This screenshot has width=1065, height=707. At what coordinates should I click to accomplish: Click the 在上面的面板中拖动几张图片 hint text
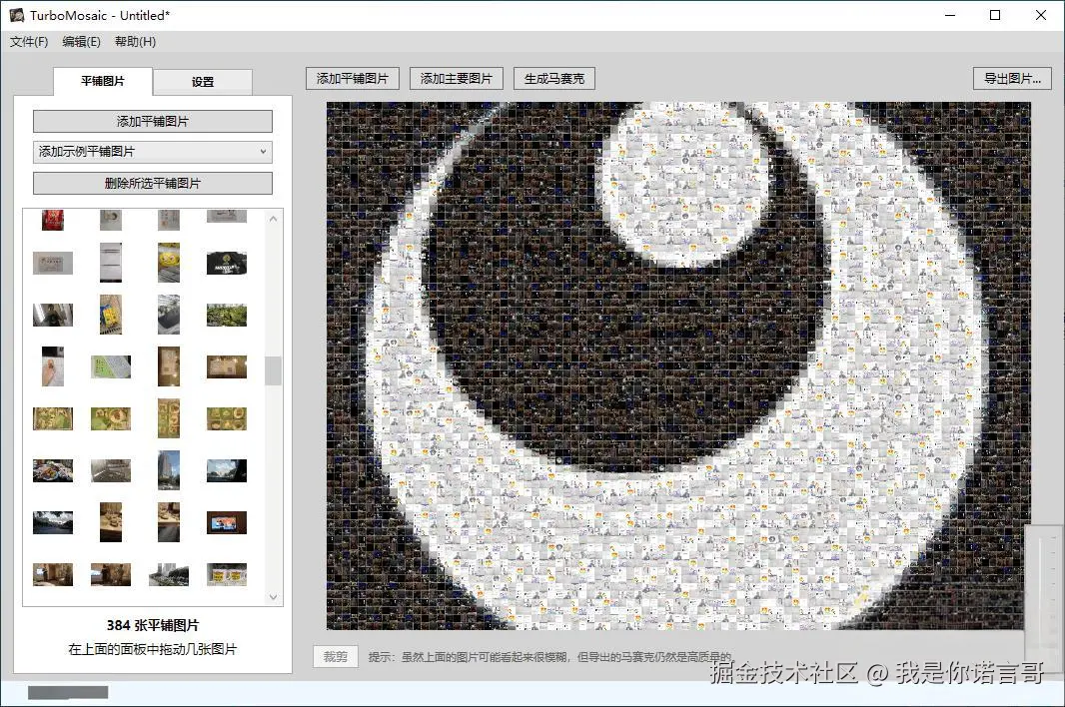[153, 649]
